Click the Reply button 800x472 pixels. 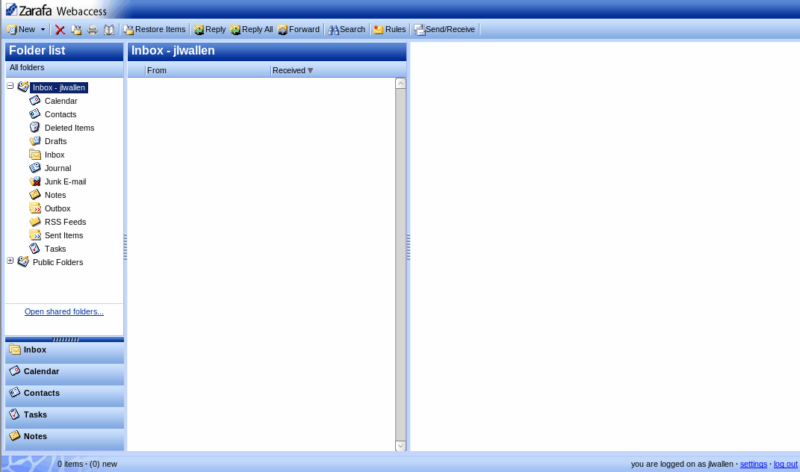tap(210, 30)
